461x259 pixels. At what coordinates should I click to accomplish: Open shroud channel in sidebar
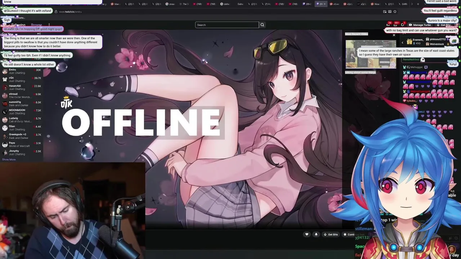[x=22, y=96]
